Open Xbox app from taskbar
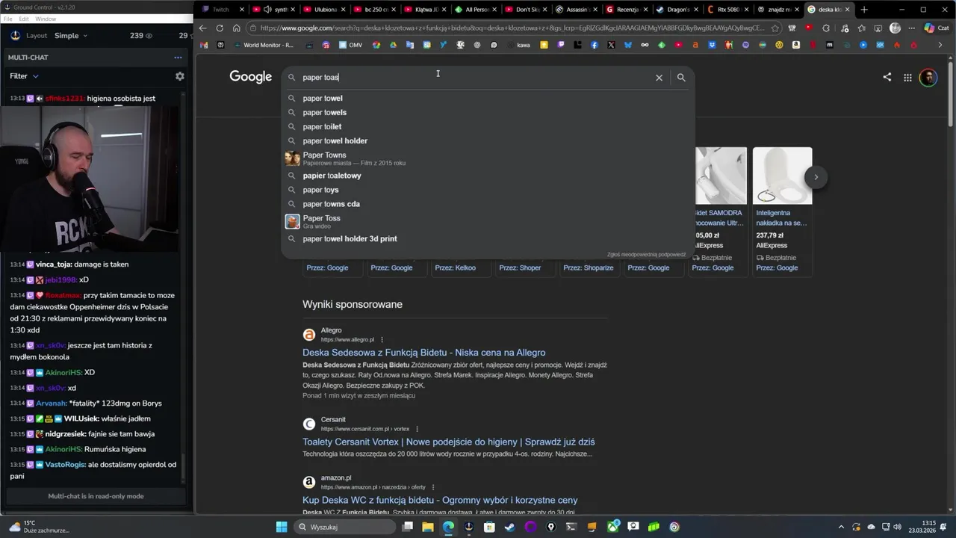Viewport: 956px width, 538px height. (612, 527)
